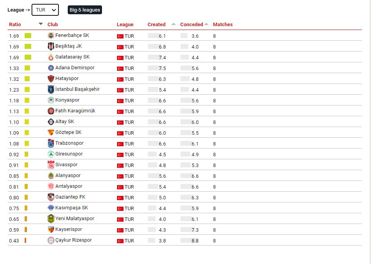
Task: Select the 6.0 conceded value for Altay SK
Action: pos(195,122)
